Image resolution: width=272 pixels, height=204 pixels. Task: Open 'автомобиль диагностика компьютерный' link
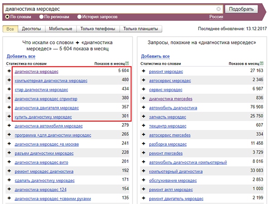click(188, 162)
